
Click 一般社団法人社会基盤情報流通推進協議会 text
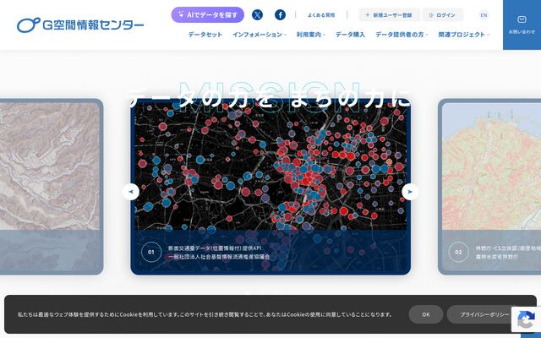click(x=219, y=257)
